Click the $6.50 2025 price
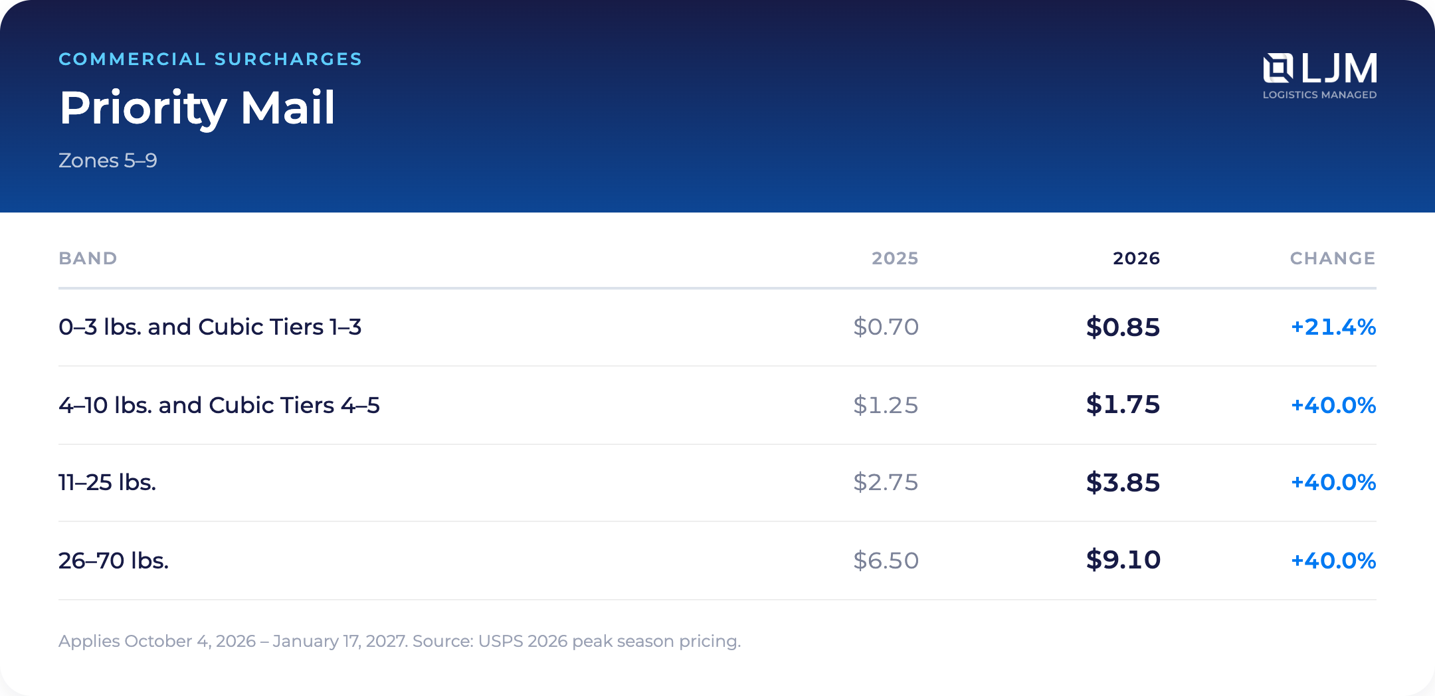 coord(886,561)
